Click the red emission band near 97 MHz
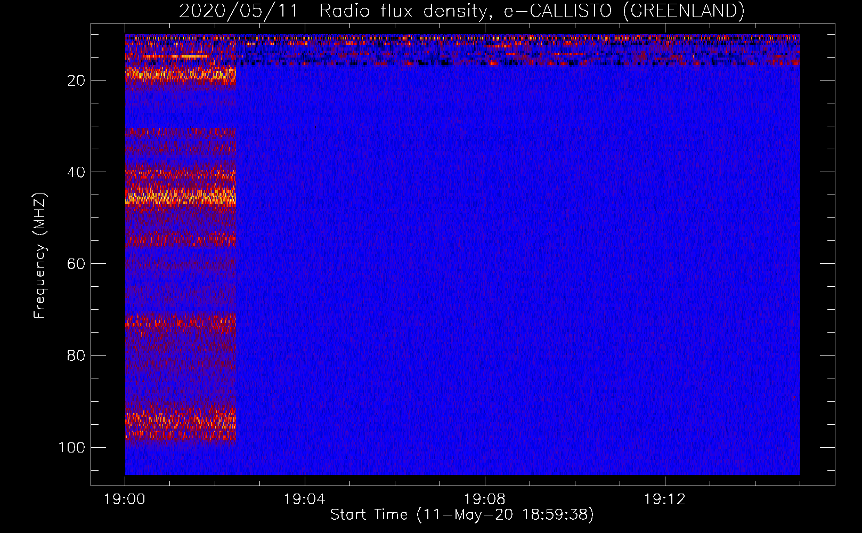The height and width of the screenshot is (533, 862). [x=181, y=424]
